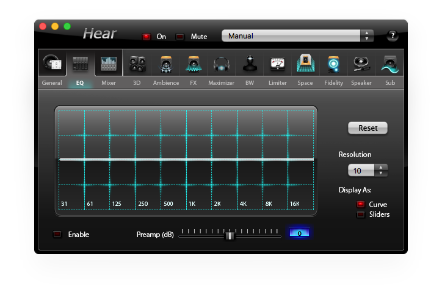Toggle the On power switch
Viewport: 442px width, 303px height.
[x=147, y=37]
